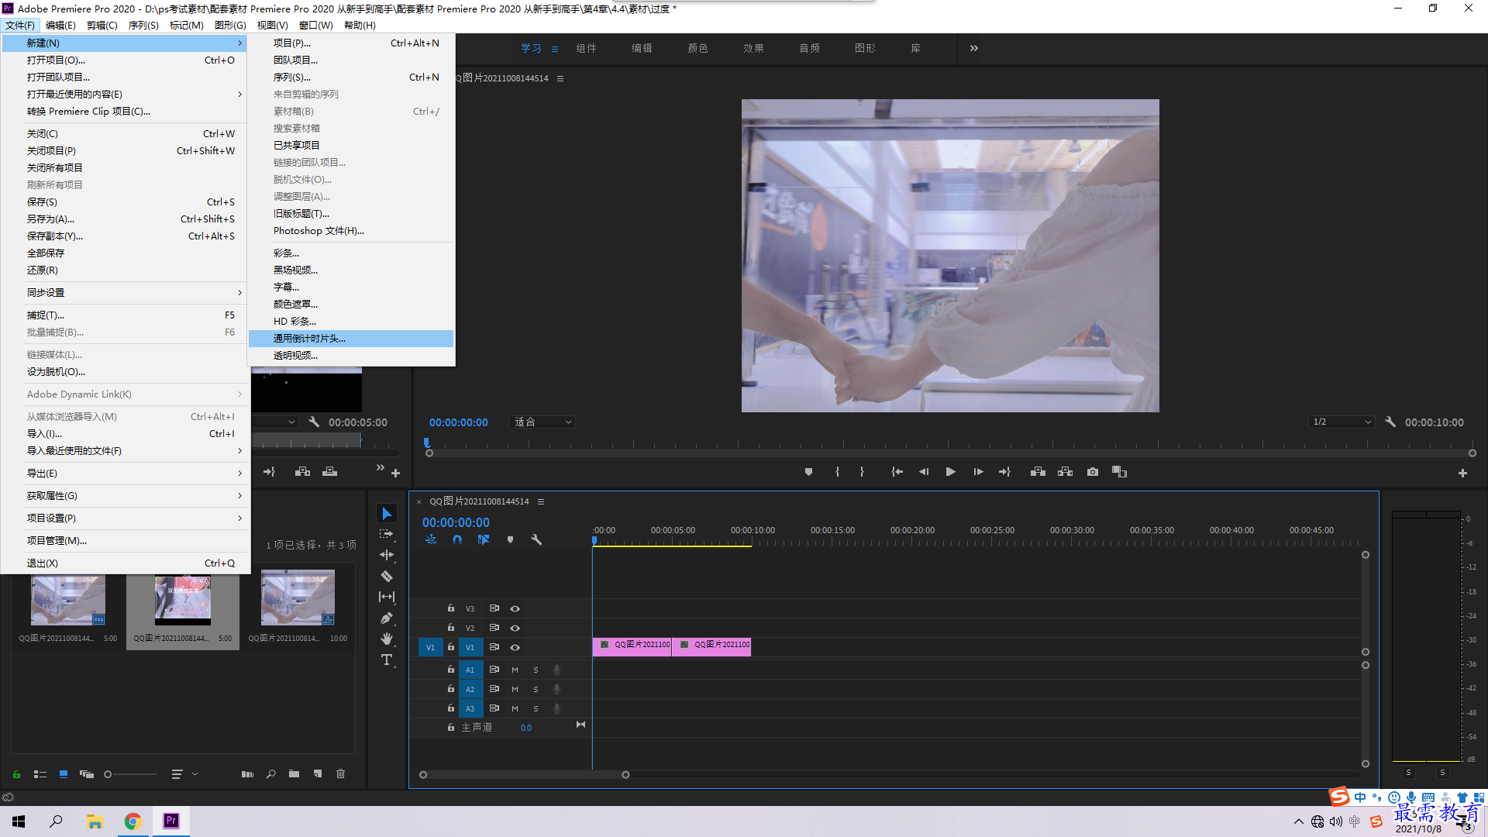Open Comparison View button
1488x837 pixels.
pos(1119,472)
